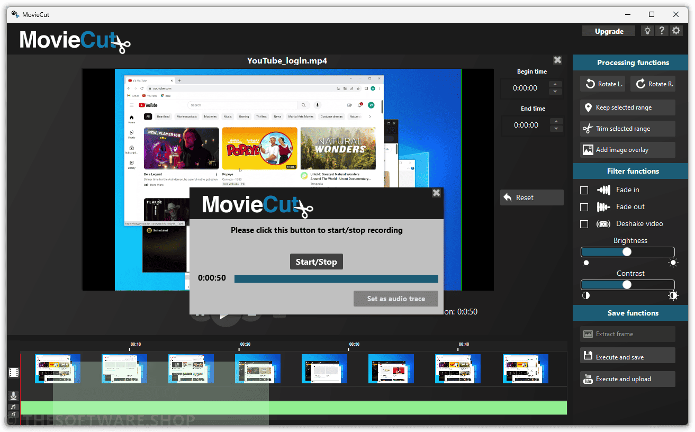Click the 00:40 timeline marker
Screen dimensions: 695x432
(x=464, y=344)
